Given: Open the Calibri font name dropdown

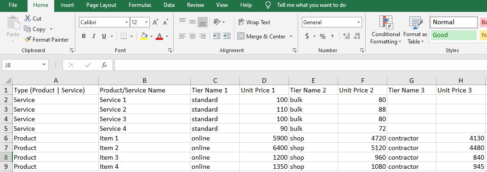Looking at the screenshot, I should coord(126,22).
